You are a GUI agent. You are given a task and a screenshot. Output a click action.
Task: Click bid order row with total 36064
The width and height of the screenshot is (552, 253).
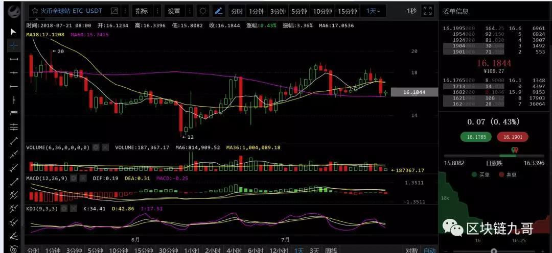click(x=494, y=105)
